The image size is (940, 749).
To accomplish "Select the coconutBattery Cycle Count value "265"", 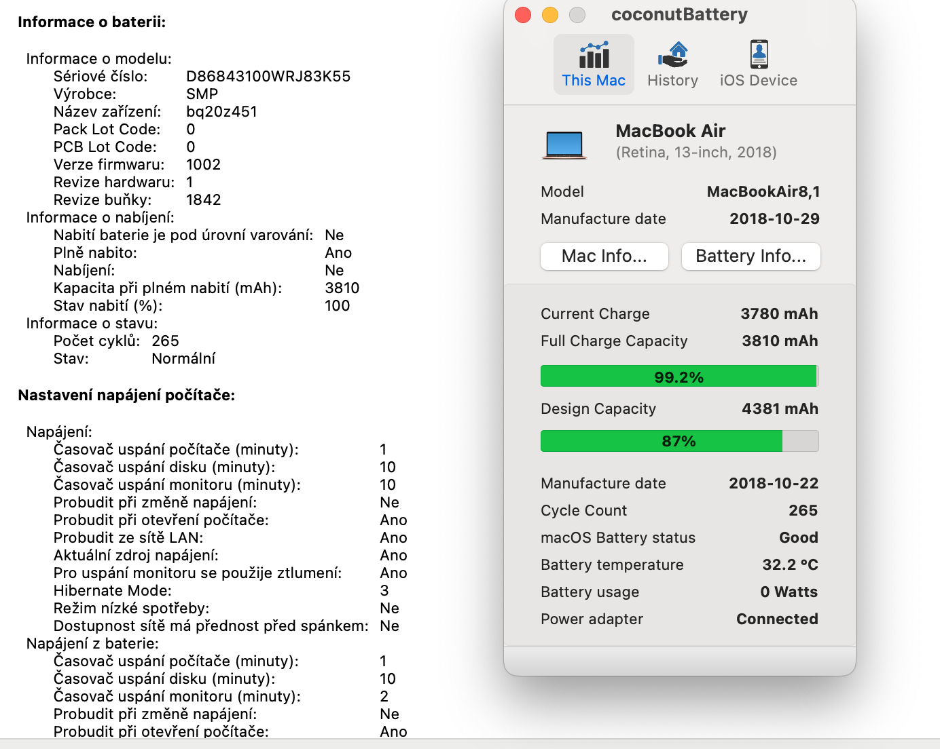I will 803,510.
